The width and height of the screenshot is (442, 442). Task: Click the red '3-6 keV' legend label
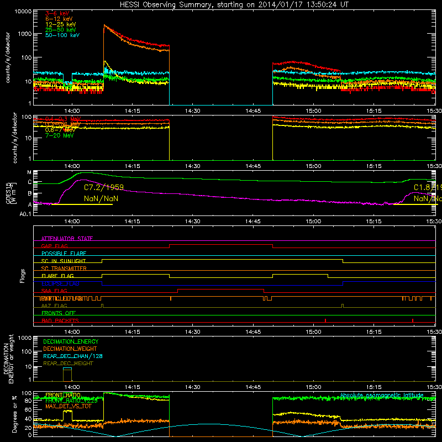click(57, 13)
